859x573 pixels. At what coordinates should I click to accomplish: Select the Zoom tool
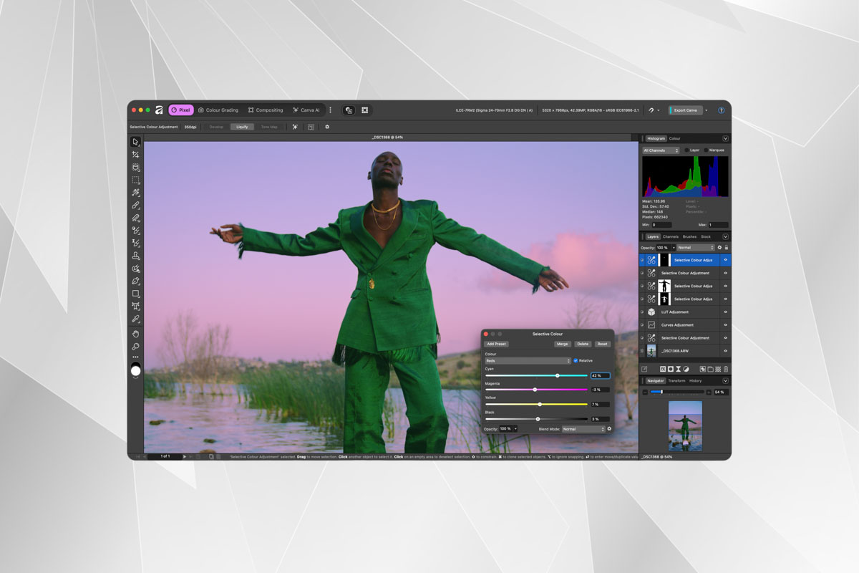(x=135, y=345)
